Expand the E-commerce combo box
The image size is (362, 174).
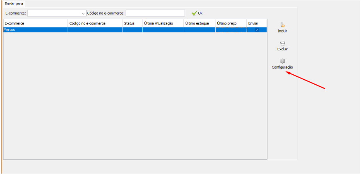(x=84, y=13)
